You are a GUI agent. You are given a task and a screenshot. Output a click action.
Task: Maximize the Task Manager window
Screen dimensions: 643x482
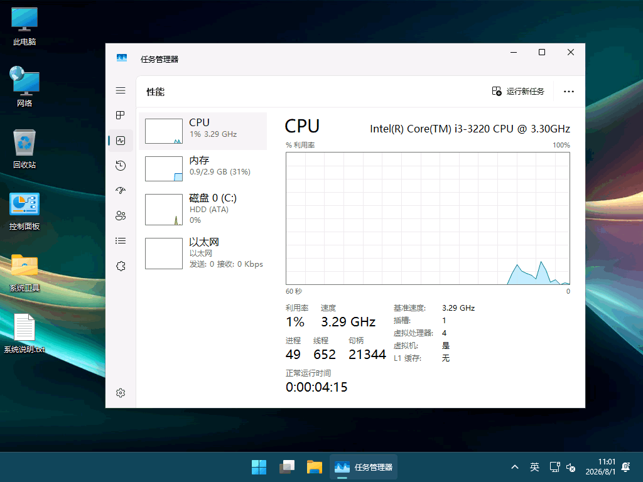click(x=542, y=52)
